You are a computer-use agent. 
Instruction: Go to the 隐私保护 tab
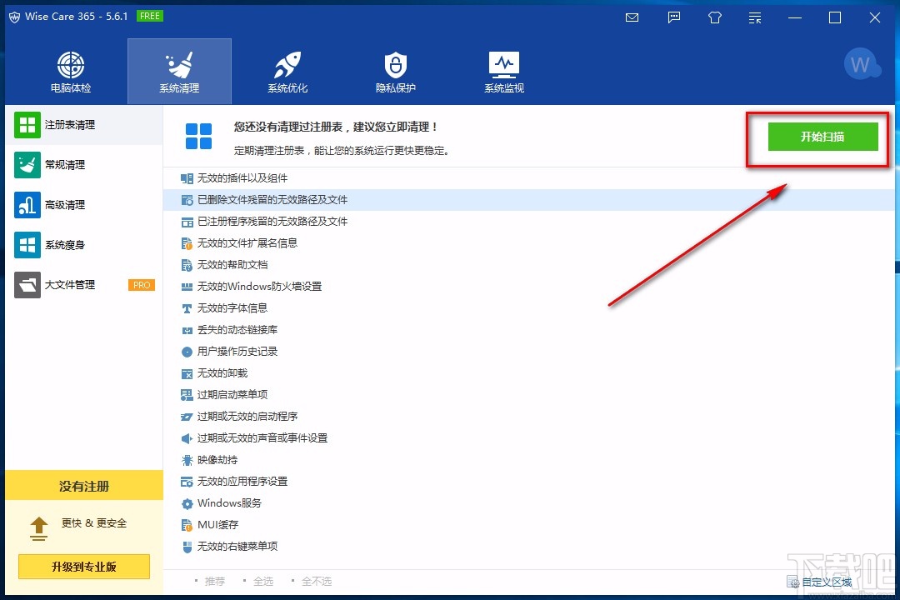pos(396,72)
